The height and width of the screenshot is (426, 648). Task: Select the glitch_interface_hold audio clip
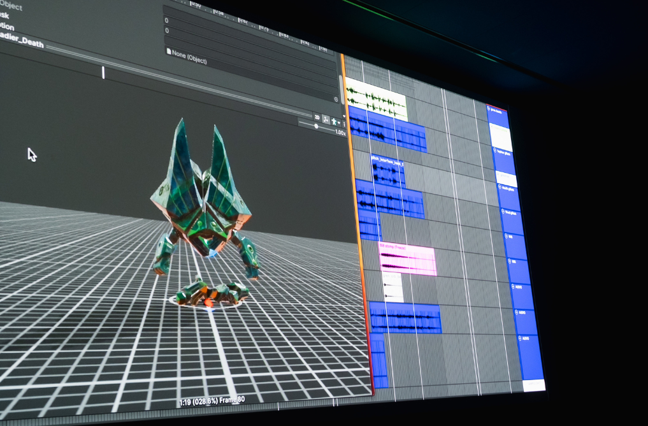pyautogui.click(x=387, y=171)
